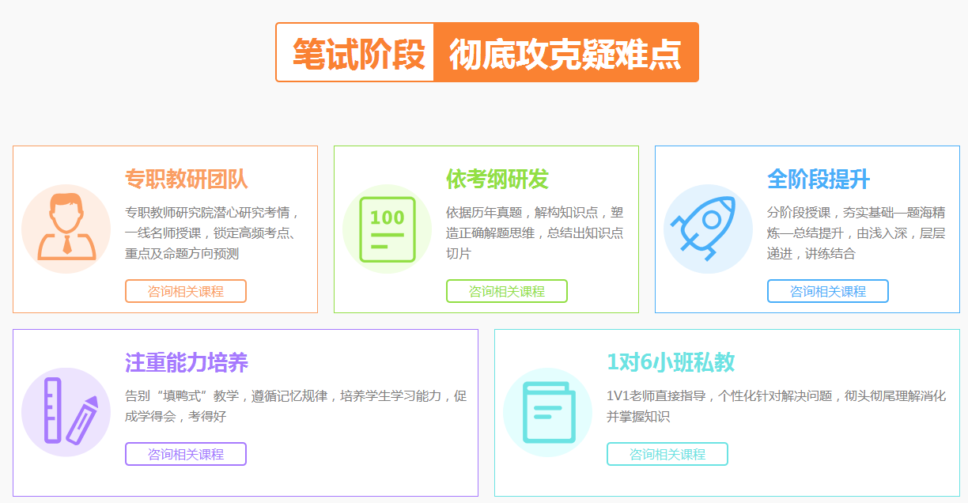
Task: Click 咨询相关课程 under 注重能力培养
Action: tap(186, 454)
